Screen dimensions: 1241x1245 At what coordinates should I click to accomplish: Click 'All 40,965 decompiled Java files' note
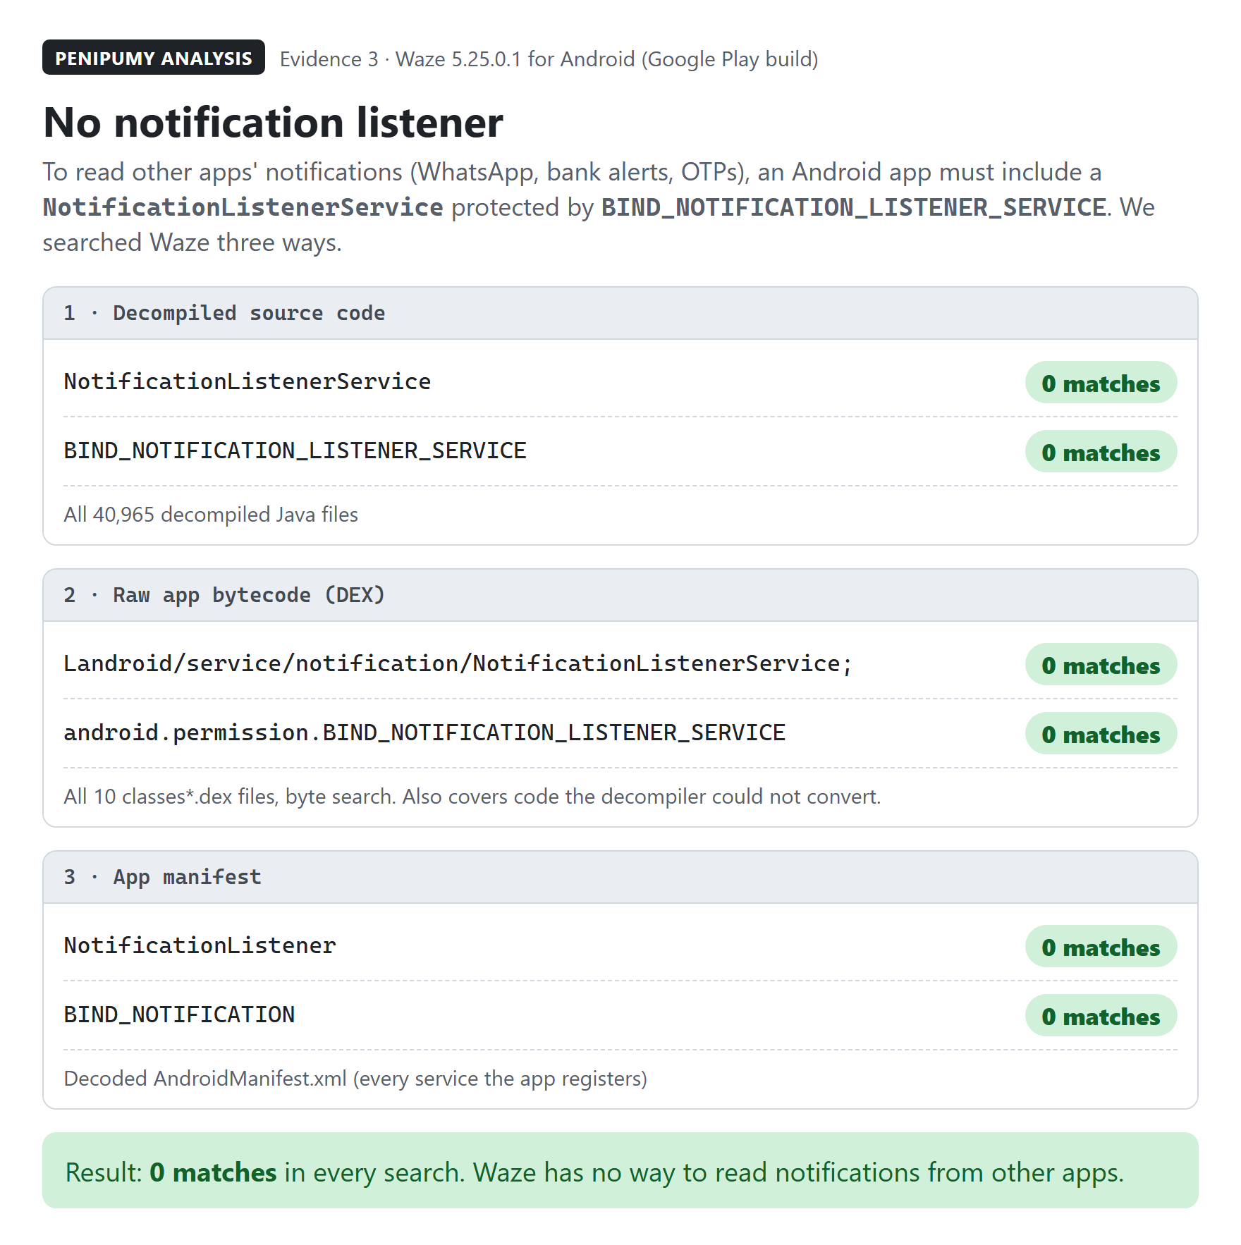coord(211,515)
